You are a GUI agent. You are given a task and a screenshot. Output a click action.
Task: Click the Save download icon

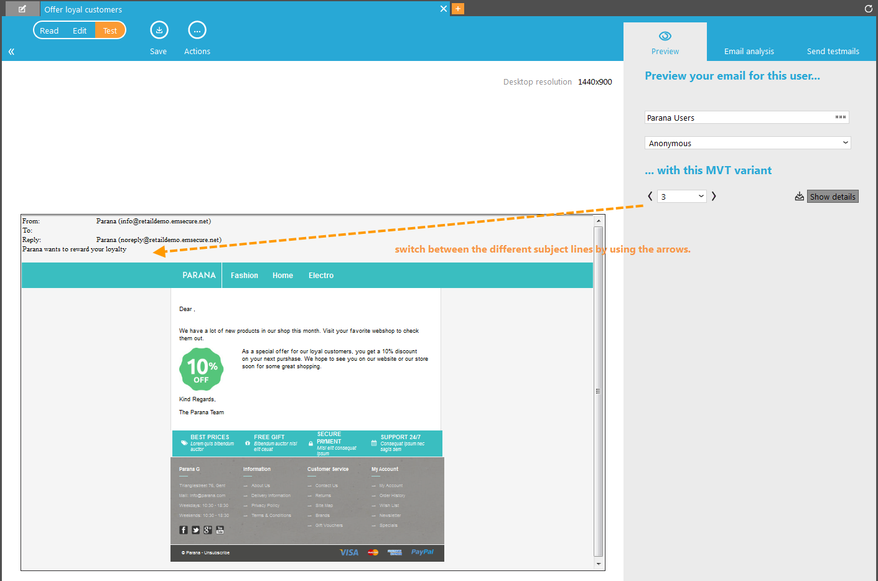click(159, 30)
